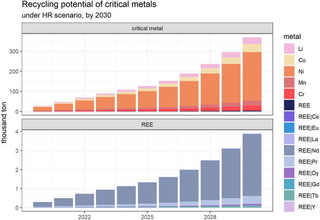Screen dimensions: 320x220
Task: Select the REE|La legend swatch
Action: (289, 139)
